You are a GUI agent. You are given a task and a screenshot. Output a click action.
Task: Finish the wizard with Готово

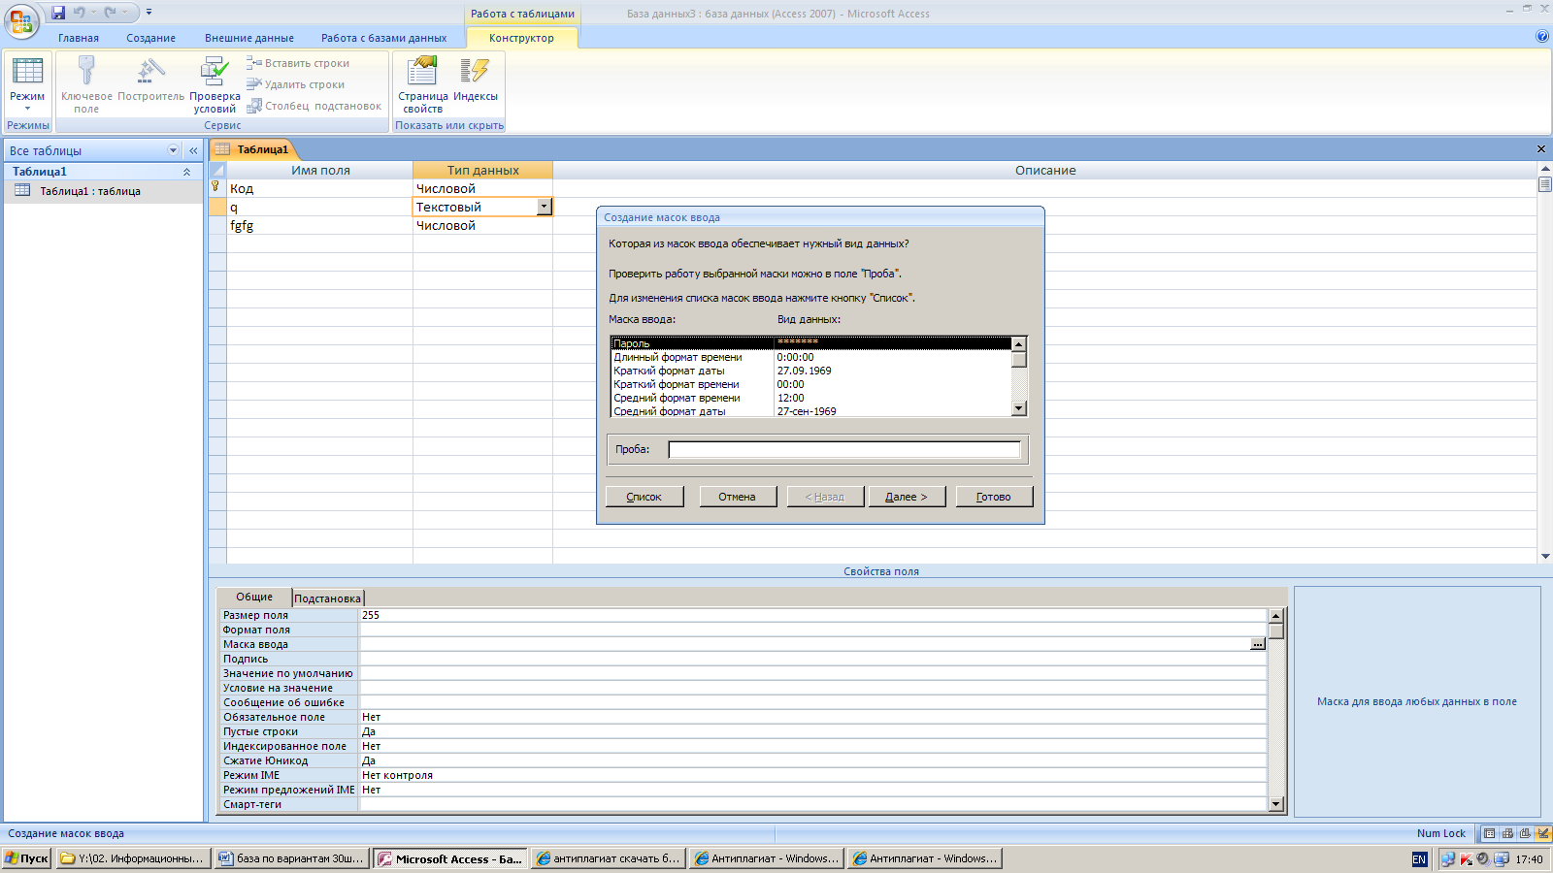pos(994,497)
